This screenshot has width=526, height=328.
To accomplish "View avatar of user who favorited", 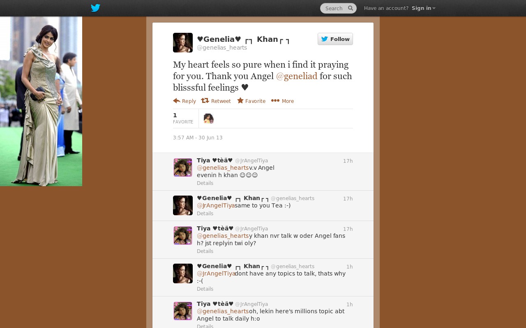I will 209,118.
